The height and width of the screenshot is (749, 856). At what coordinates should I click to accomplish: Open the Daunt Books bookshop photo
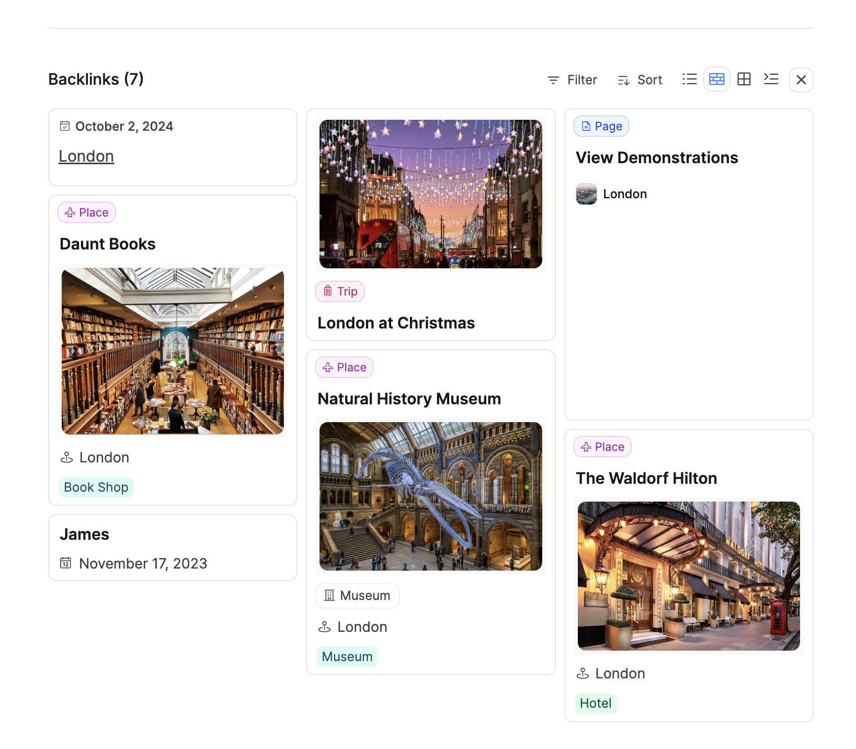[173, 351]
